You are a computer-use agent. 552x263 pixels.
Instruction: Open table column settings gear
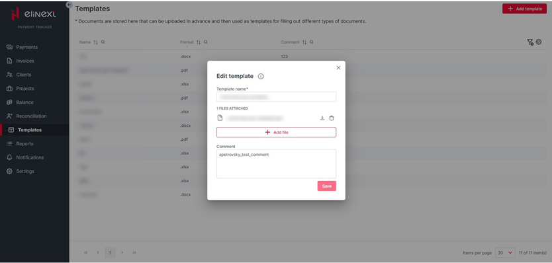[x=539, y=42]
